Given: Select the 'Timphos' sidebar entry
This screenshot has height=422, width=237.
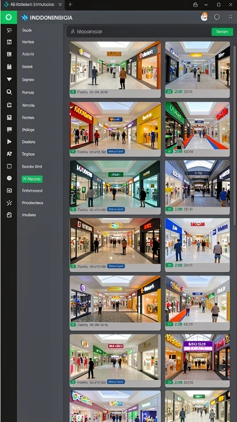Looking at the screenshot, I should coord(28,154).
